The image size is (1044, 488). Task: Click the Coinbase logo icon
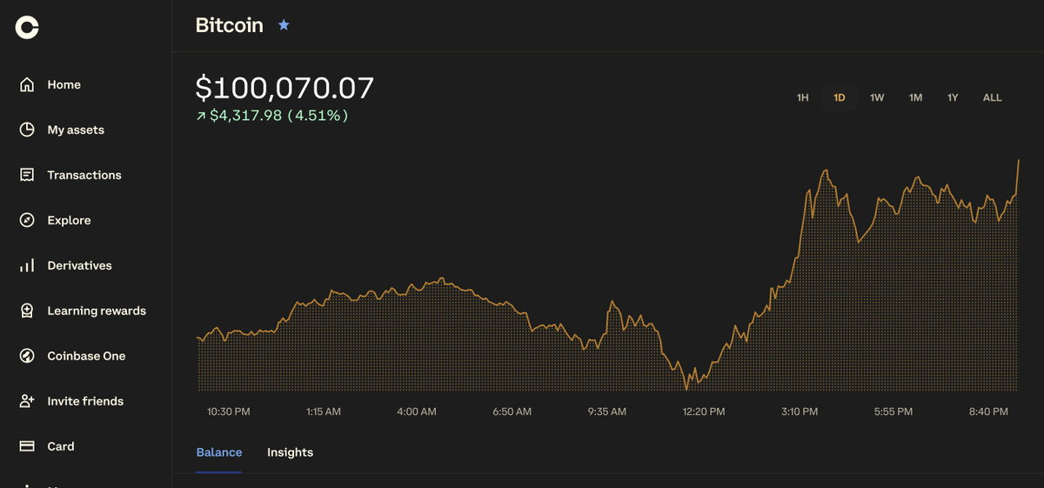coord(27,28)
